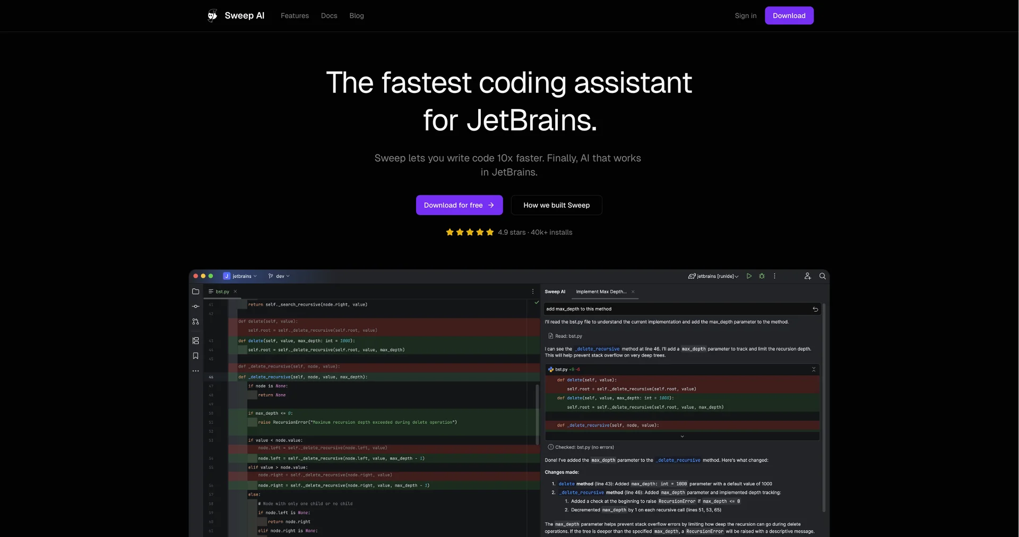
Task: Open the Commit tool window icon
Action: click(x=195, y=306)
